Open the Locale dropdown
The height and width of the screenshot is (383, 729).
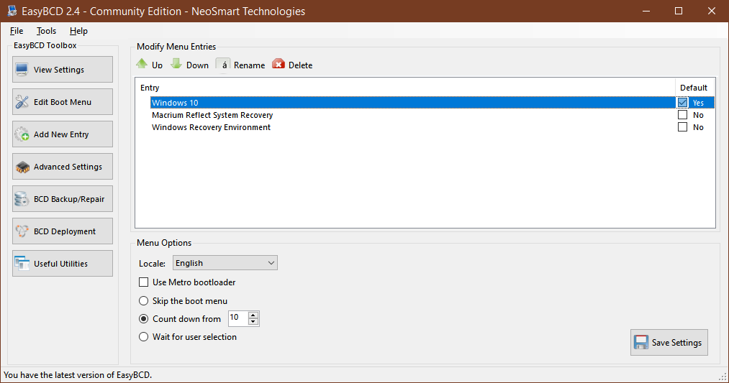point(225,263)
